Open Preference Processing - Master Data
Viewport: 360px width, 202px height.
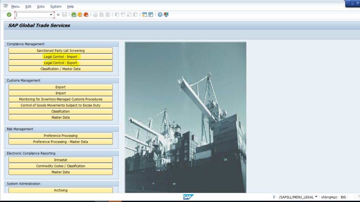(x=60, y=142)
